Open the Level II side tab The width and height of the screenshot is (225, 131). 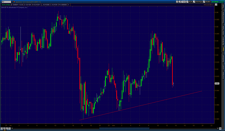click(x=223, y=67)
